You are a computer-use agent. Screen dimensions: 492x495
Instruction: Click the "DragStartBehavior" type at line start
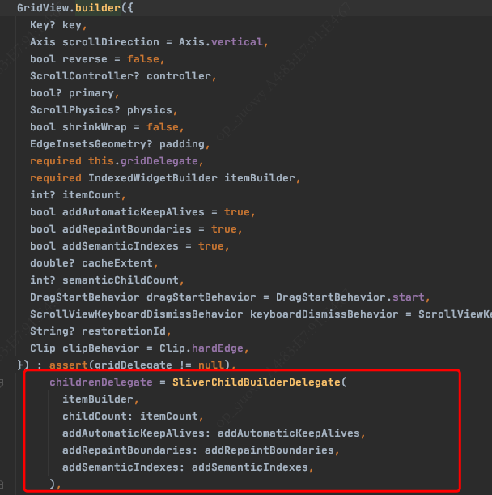tap(85, 297)
